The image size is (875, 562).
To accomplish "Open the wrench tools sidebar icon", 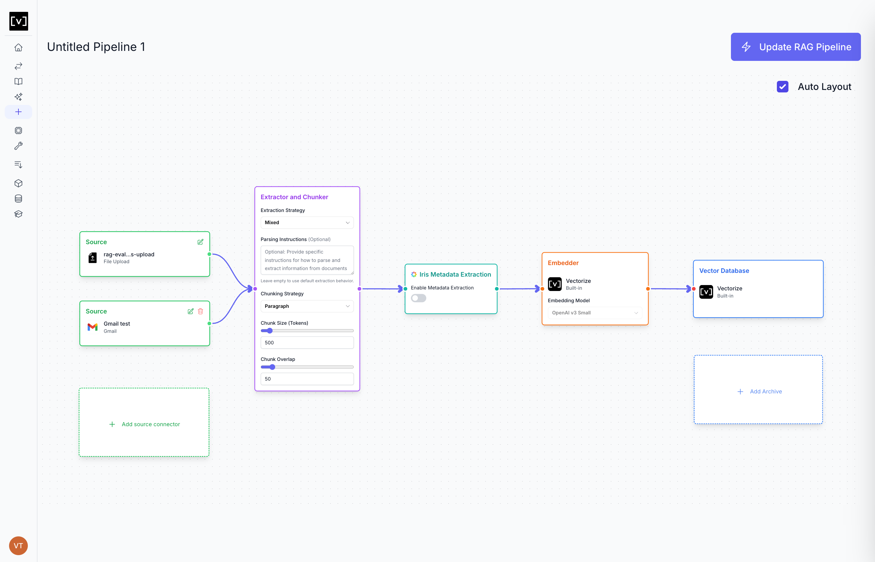I will (x=18, y=145).
